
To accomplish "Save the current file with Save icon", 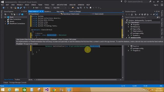I will 18,8.
